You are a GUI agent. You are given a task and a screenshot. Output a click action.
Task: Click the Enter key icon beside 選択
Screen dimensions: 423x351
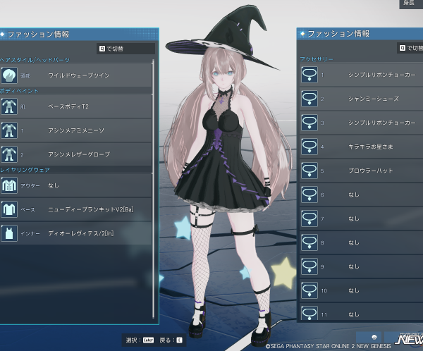tap(148, 340)
